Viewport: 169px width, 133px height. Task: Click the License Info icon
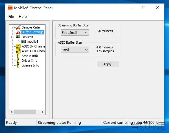tap(18, 65)
